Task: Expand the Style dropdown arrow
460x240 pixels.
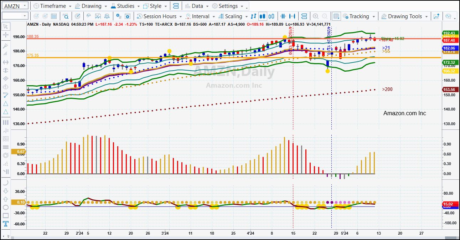Action: pyautogui.click(x=165, y=6)
